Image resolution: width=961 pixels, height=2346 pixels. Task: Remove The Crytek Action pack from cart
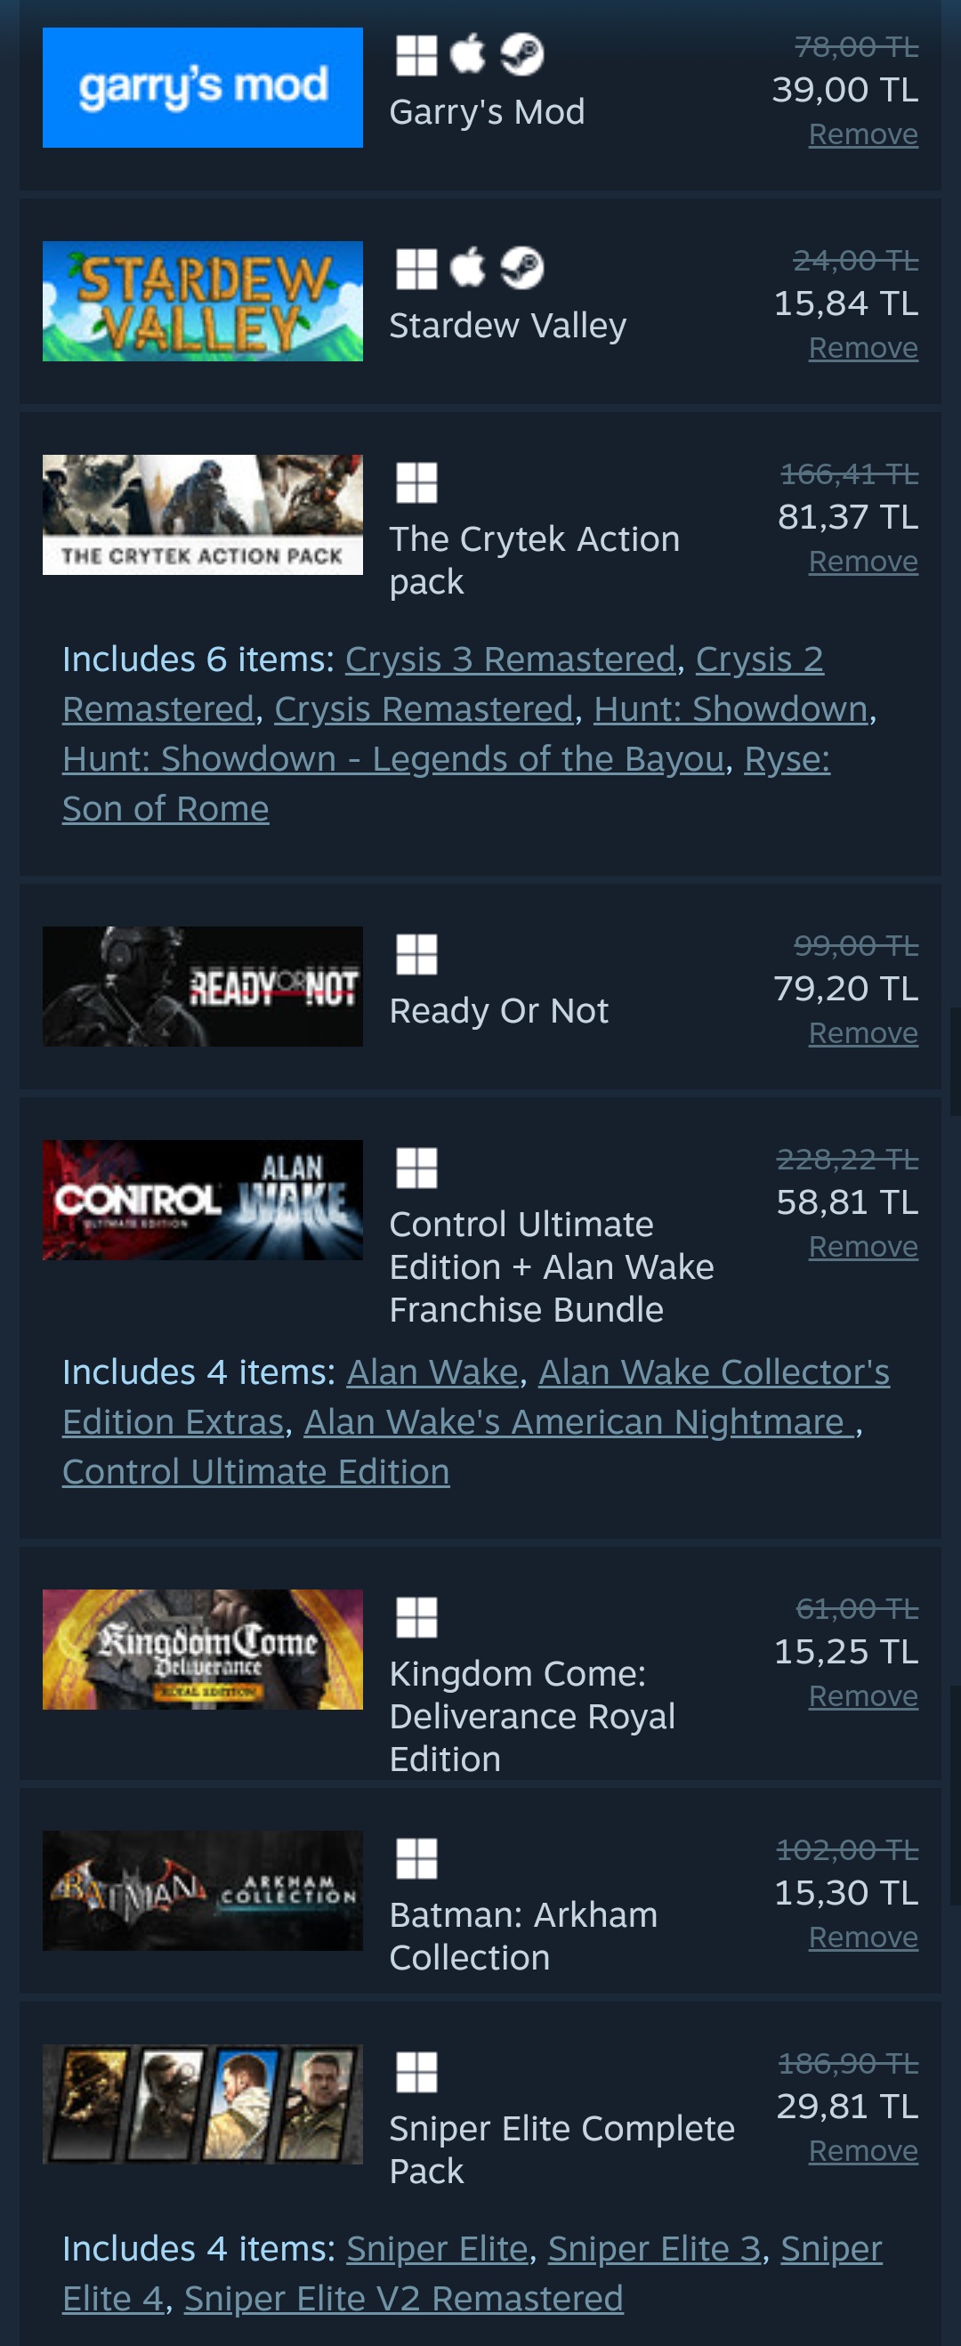[862, 562]
